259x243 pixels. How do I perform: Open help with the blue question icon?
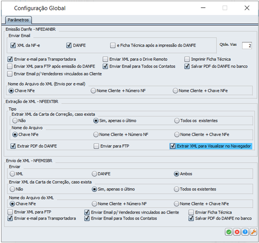tap(245, 232)
